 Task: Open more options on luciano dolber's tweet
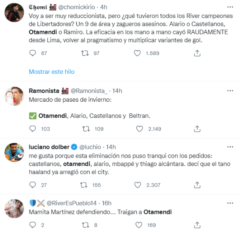tap(229, 146)
